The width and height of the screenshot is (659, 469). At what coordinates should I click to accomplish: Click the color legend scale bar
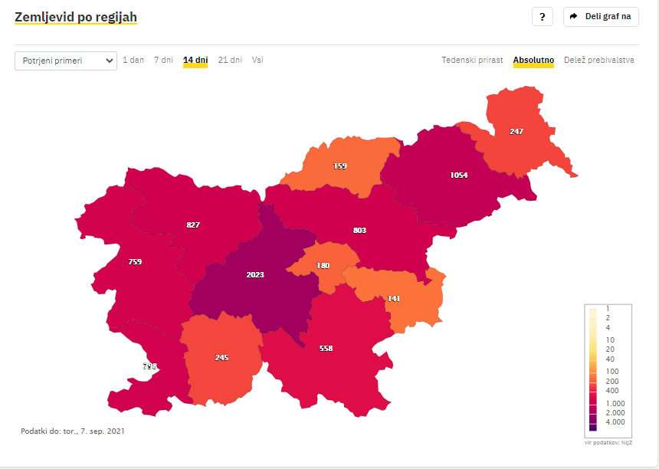pos(593,370)
